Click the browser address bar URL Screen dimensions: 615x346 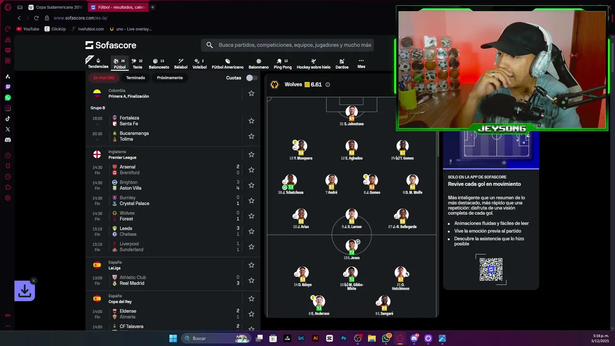point(80,18)
